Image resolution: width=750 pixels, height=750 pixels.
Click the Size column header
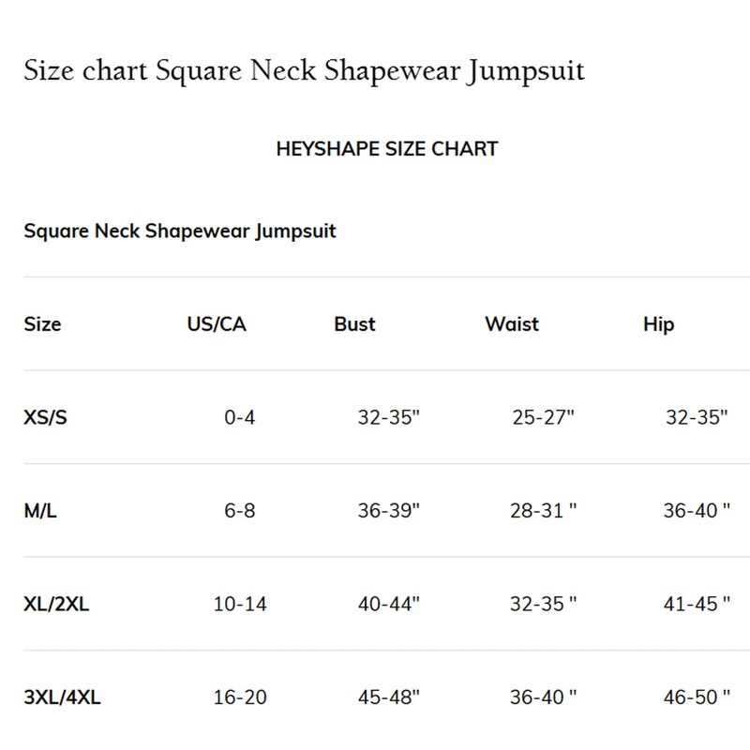(x=42, y=324)
